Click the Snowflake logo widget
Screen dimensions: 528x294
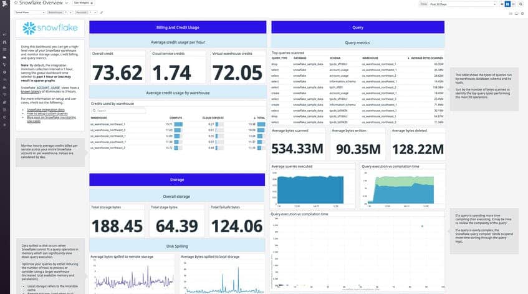(50, 28)
